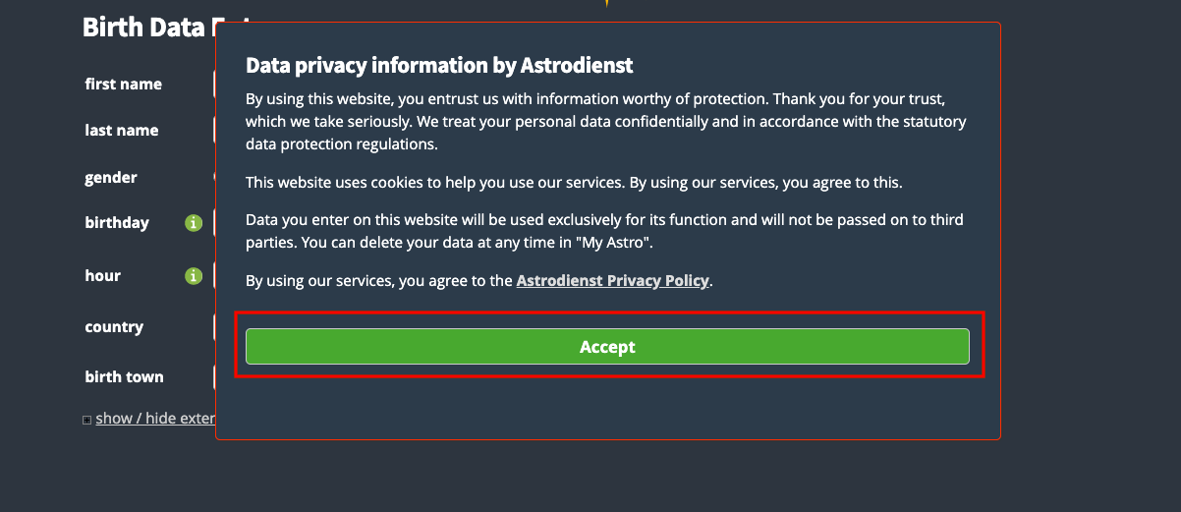Click the last name label

pos(121,131)
